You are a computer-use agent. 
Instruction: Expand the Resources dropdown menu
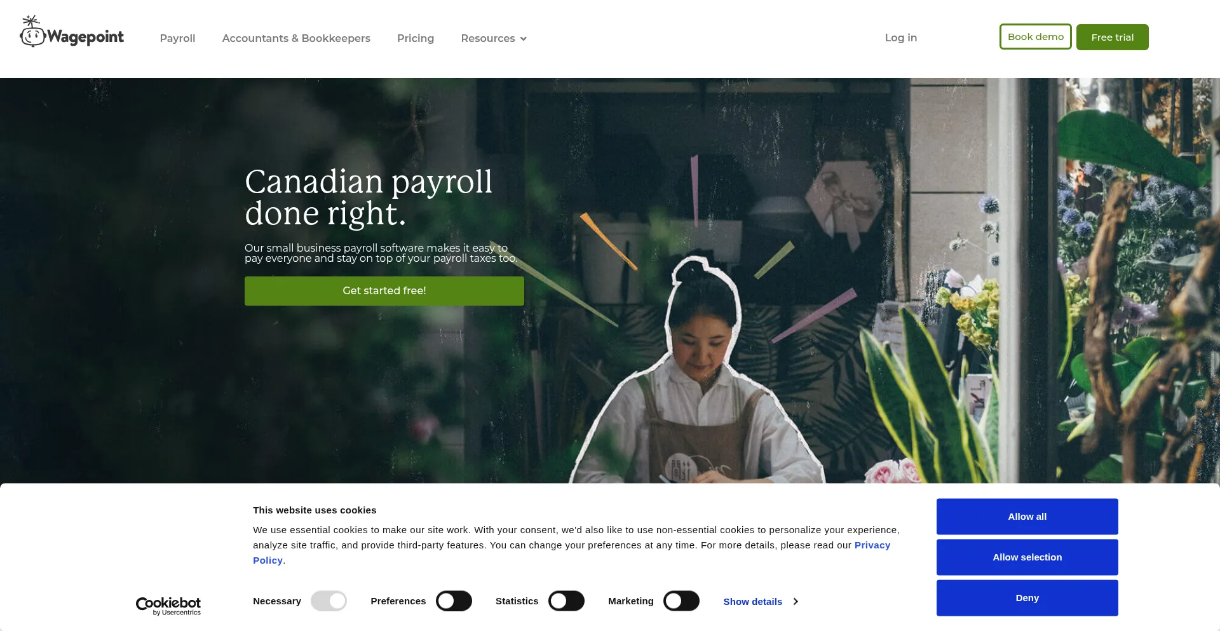(x=494, y=38)
